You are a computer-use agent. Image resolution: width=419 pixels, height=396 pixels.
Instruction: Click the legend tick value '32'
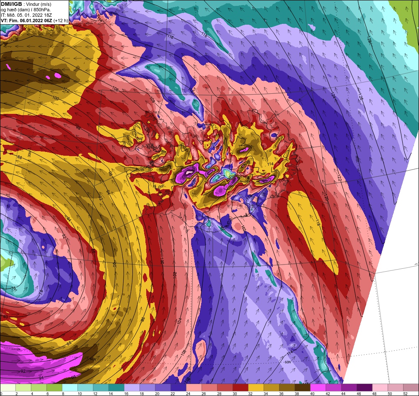(x=250, y=393)
